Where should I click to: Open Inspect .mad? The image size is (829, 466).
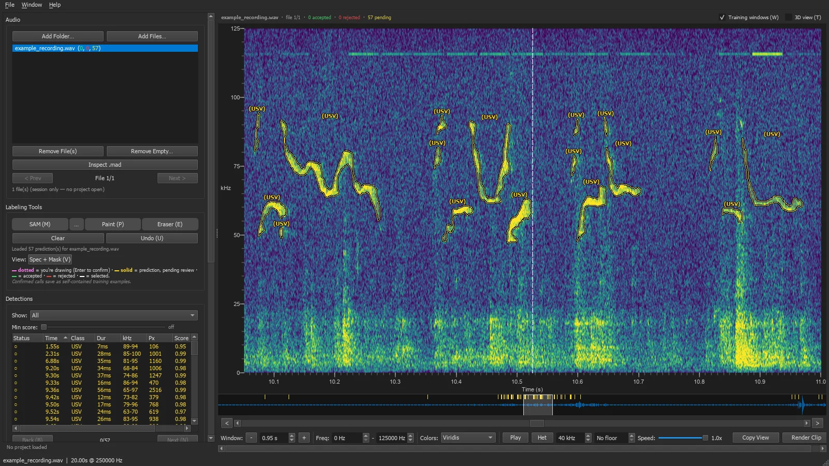click(105, 165)
